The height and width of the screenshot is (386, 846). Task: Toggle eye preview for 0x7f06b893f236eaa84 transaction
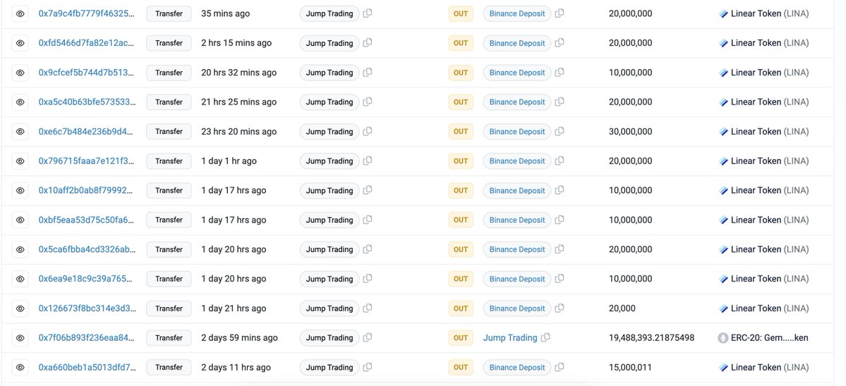20,337
